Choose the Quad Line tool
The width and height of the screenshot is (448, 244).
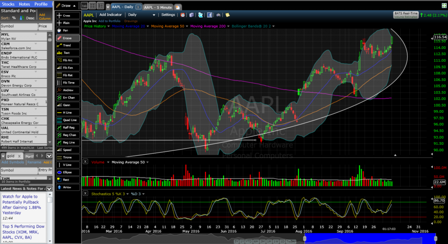click(x=68, y=120)
